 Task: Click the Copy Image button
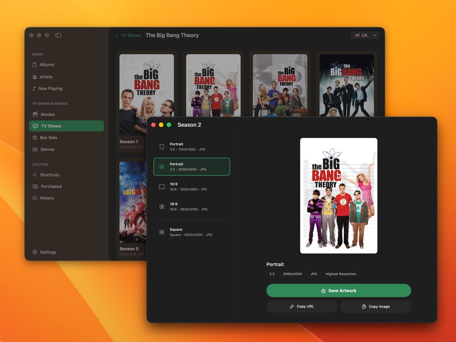[375, 306]
